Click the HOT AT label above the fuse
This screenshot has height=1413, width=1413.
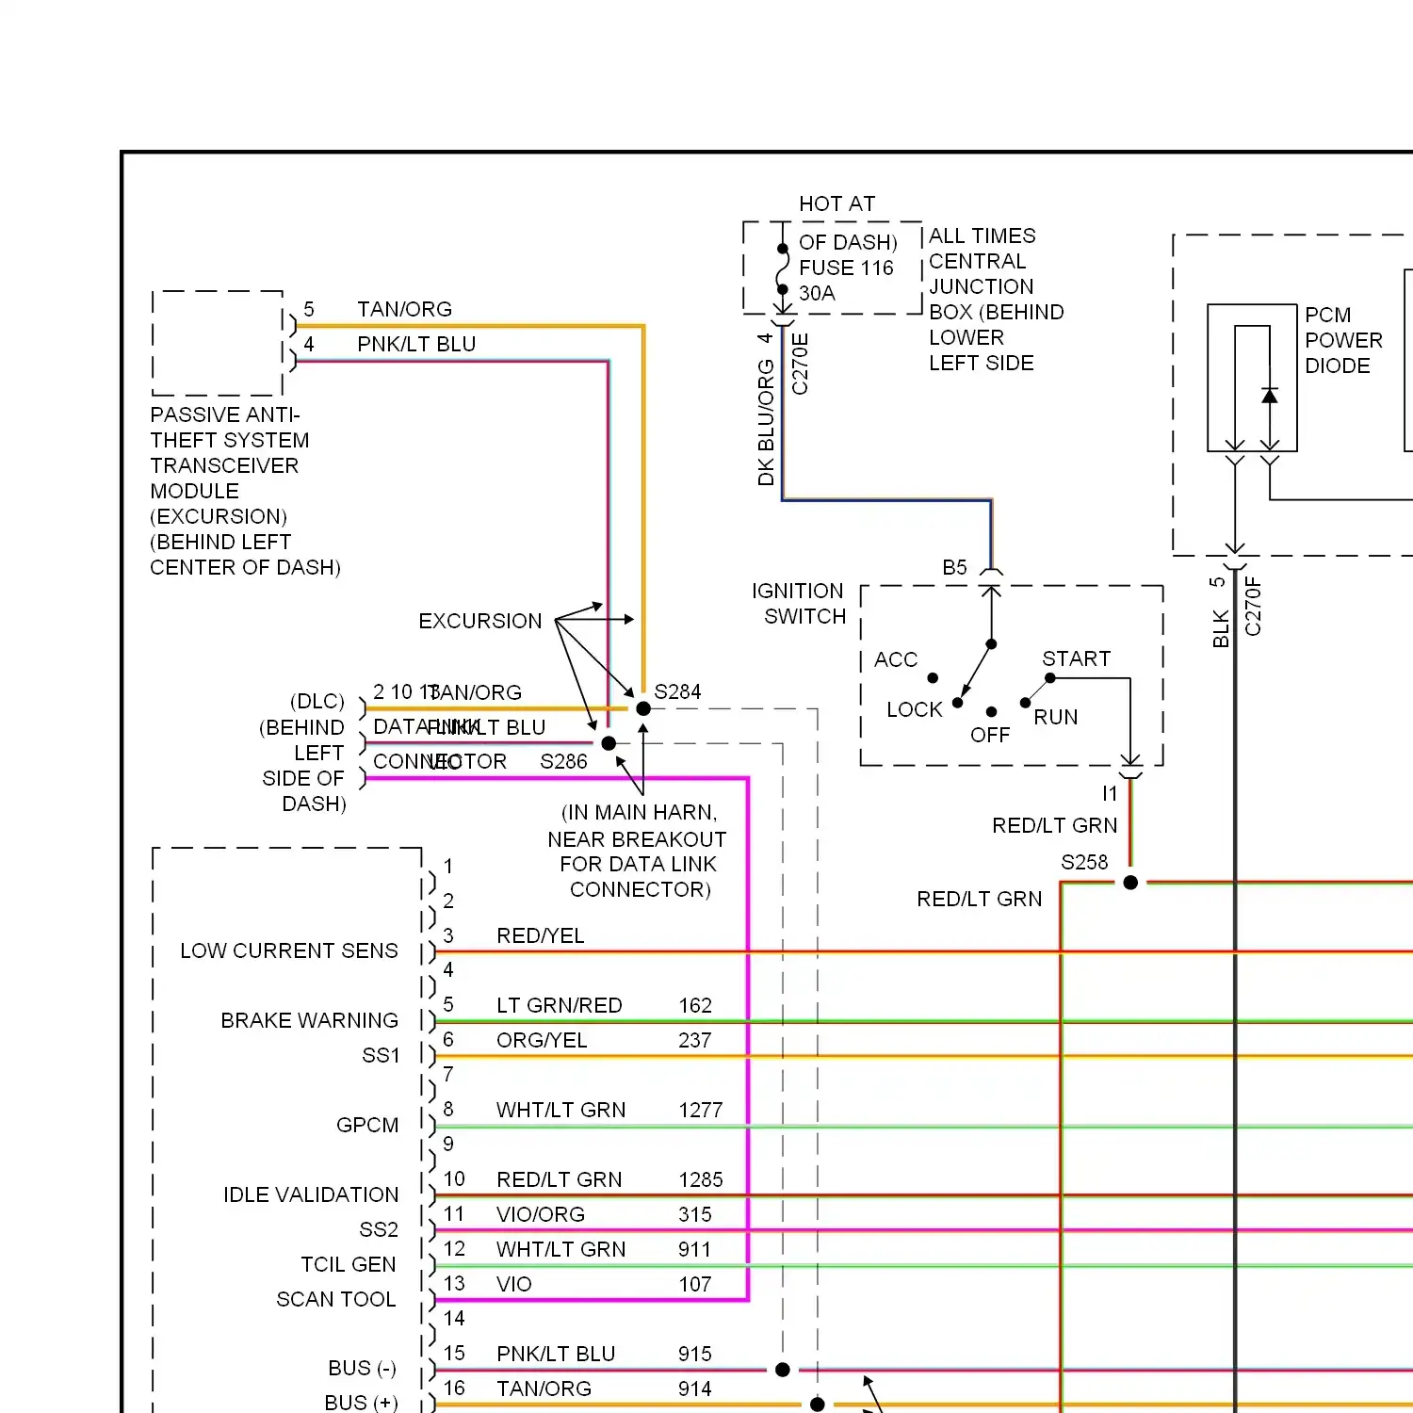coord(836,204)
